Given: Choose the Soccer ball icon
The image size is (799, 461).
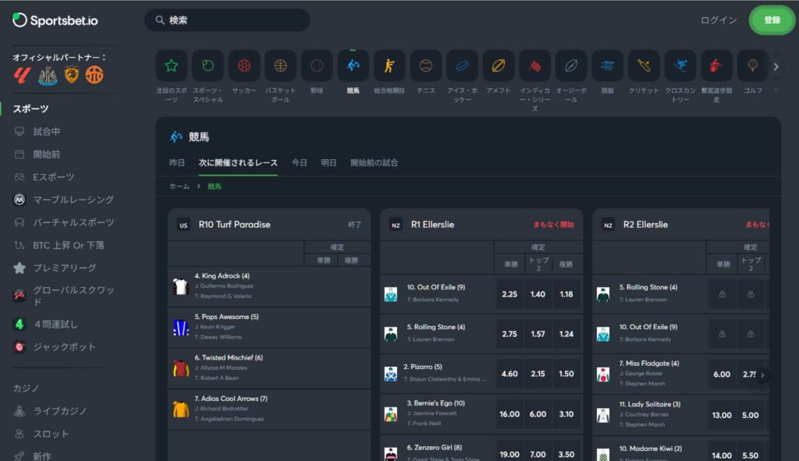Looking at the screenshot, I should [x=244, y=66].
